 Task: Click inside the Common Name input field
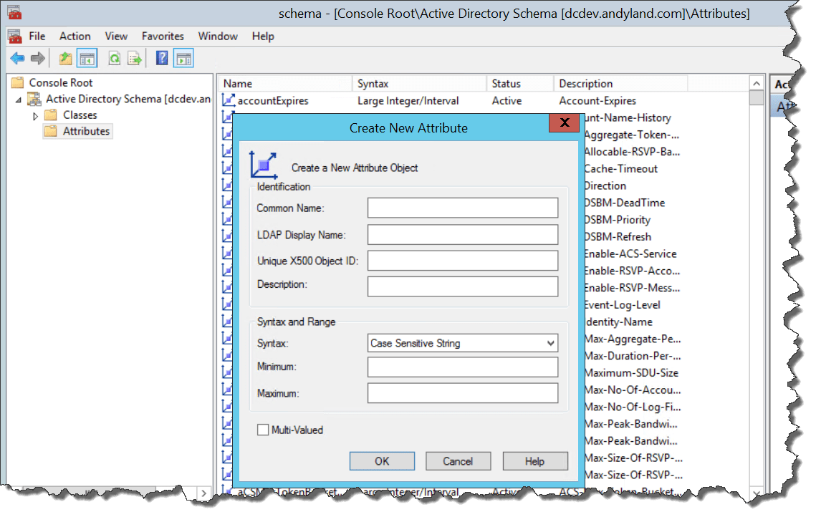pyautogui.click(x=462, y=208)
